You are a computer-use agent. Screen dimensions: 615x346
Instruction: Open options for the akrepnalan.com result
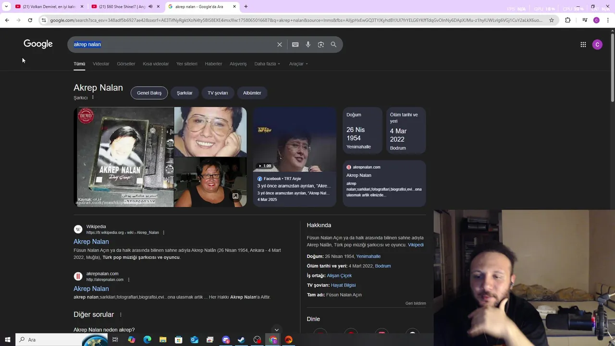(x=128, y=280)
